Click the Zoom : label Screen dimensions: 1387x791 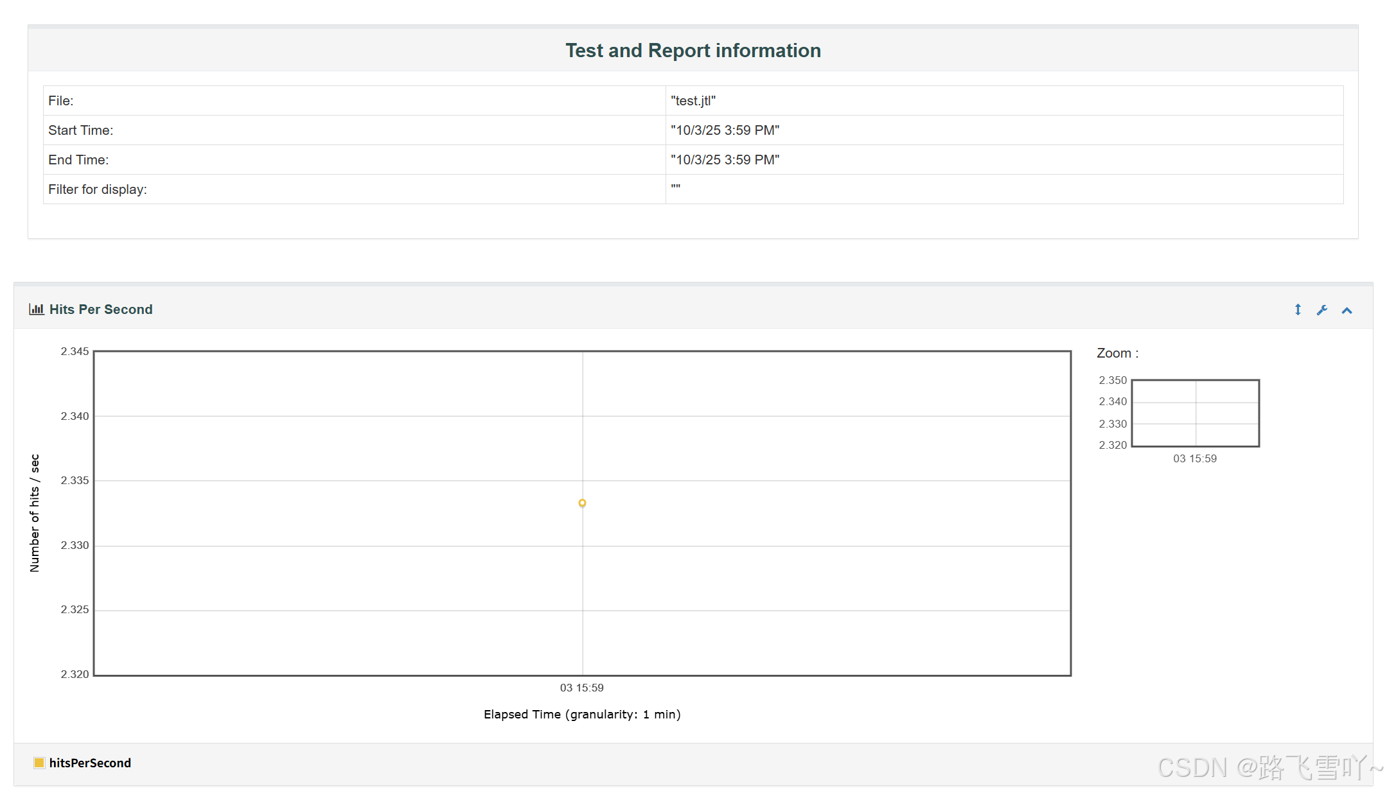point(1117,353)
